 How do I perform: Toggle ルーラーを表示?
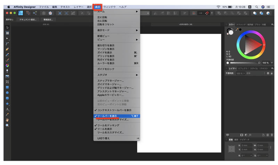(x=117, y=63)
